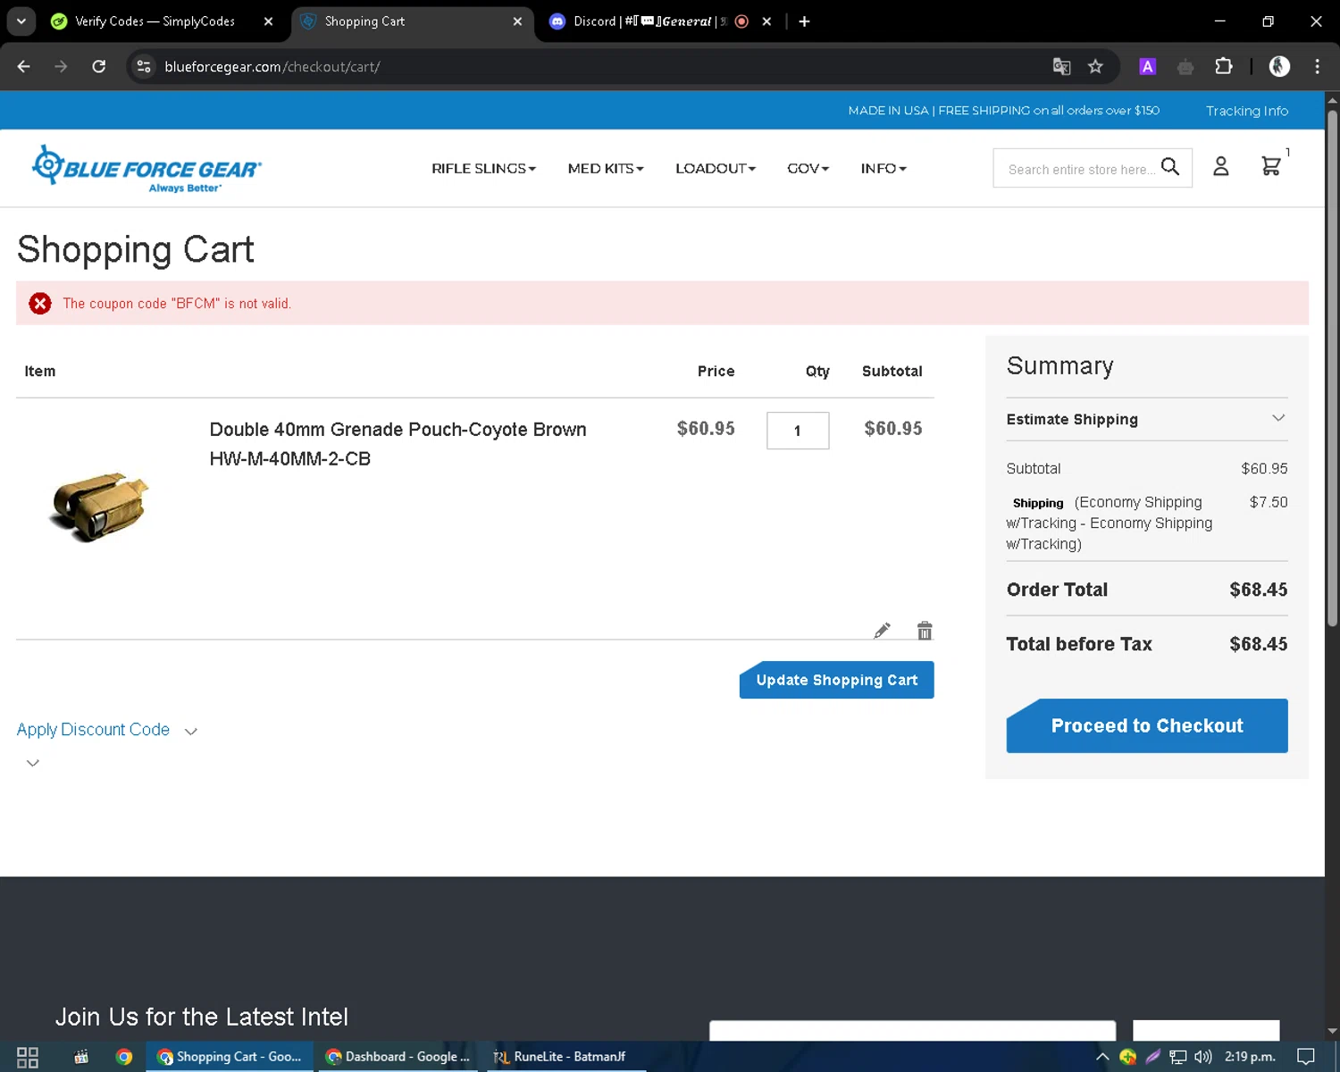Switch to the Discord General tab
The image size is (1340, 1072).
pyautogui.click(x=649, y=21)
